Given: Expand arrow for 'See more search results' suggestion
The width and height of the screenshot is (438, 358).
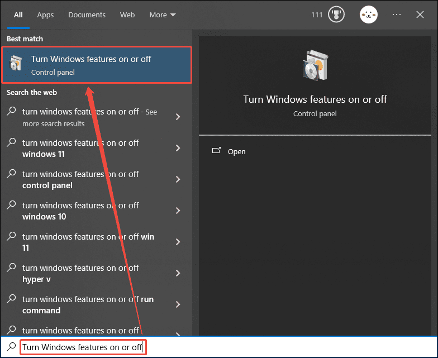Looking at the screenshot, I should coord(178,117).
